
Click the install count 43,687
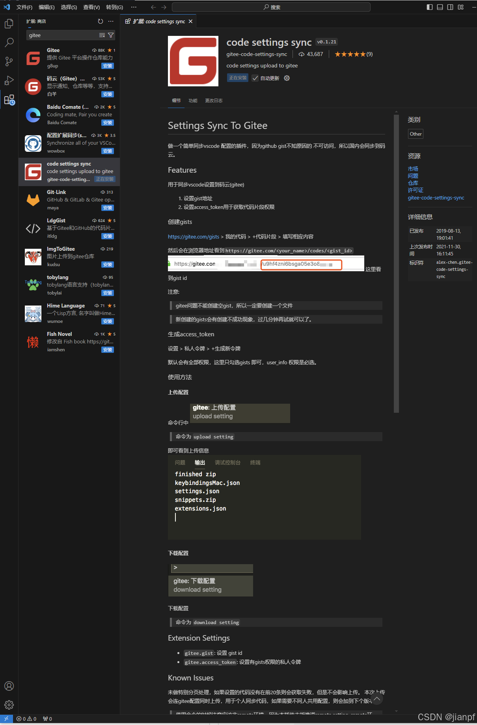pos(311,54)
